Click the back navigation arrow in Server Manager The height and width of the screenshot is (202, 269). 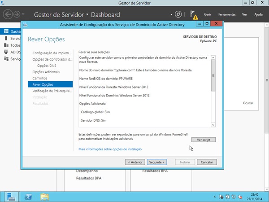pyautogui.click(x=8, y=14)
